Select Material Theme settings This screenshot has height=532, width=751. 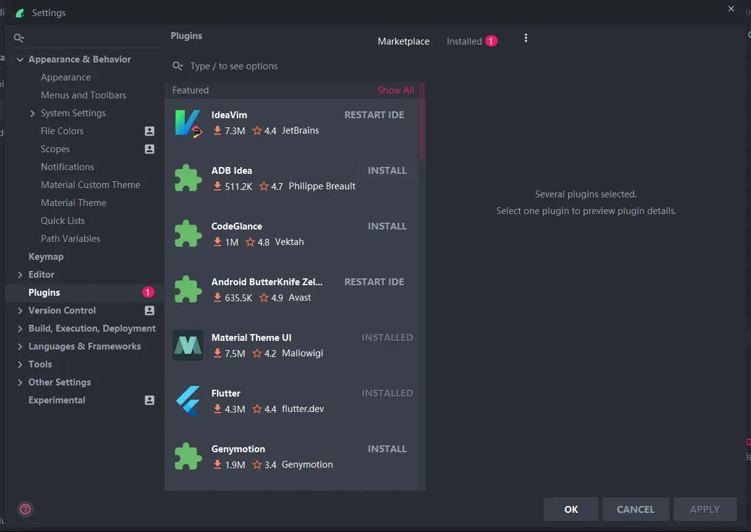(x=74, y=203)
